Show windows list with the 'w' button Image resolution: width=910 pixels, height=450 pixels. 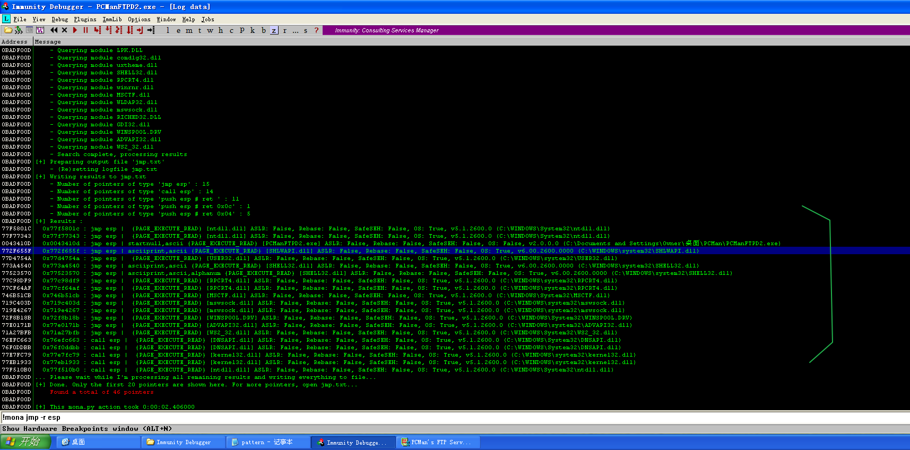click(210, 30)
